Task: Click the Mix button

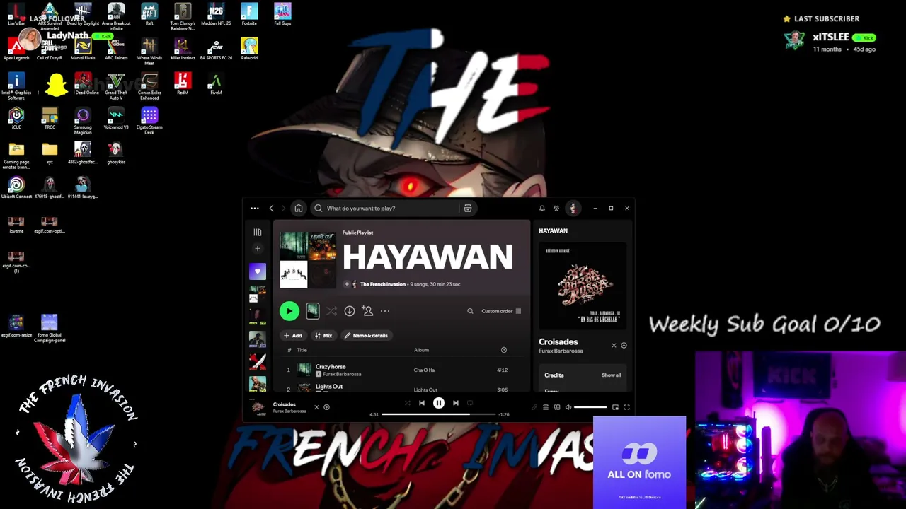Action: tap(323, 336)
